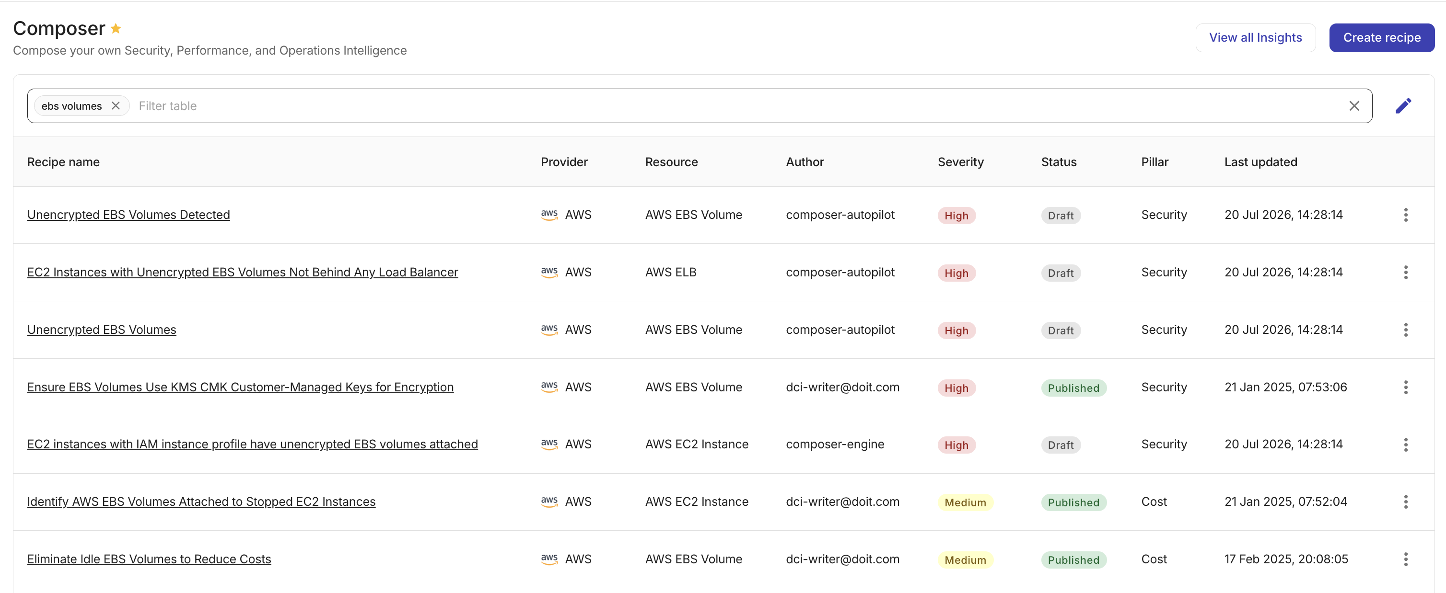
Task: Open EC2 instances with IAM instance profile recipe
Action: pos(253,445)
